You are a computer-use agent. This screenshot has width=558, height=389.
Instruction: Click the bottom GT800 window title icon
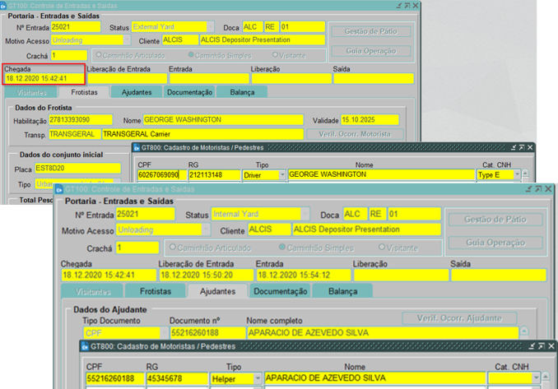point(85,346)
